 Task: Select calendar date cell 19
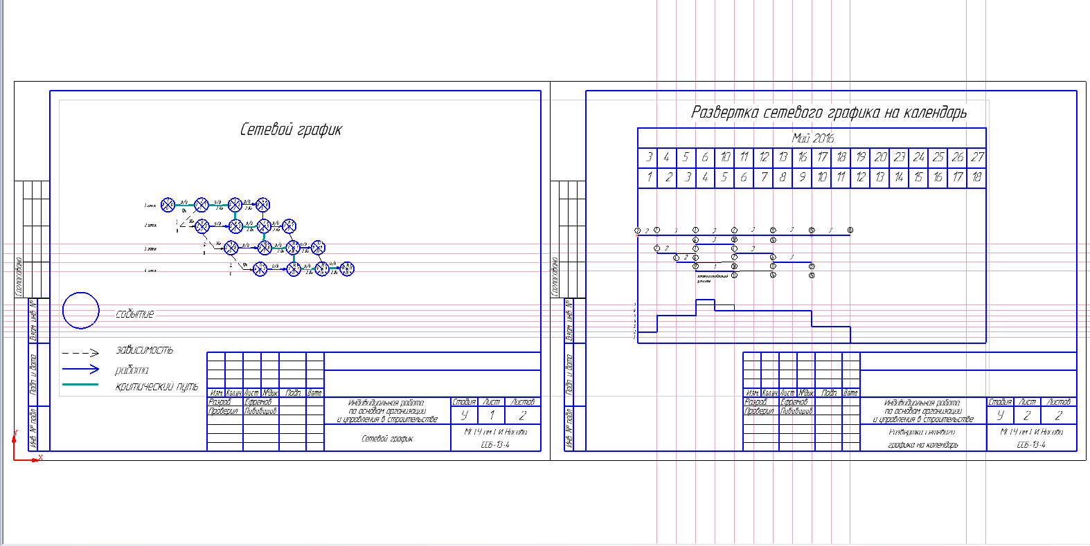(860, 157)
